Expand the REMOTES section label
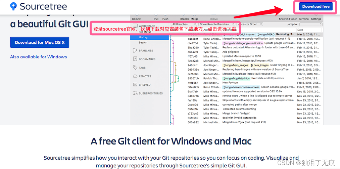The width and height of the screenshot is (340, 169). 145,76
